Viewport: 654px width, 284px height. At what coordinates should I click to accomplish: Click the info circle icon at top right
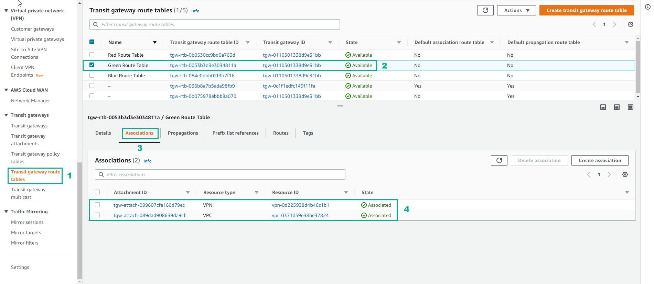[647, 7]
